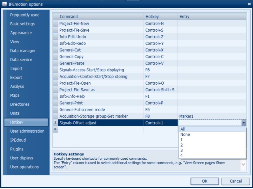The image size is (253, 189).
Task: Open User administration settings
Action: tap(27, 131)
